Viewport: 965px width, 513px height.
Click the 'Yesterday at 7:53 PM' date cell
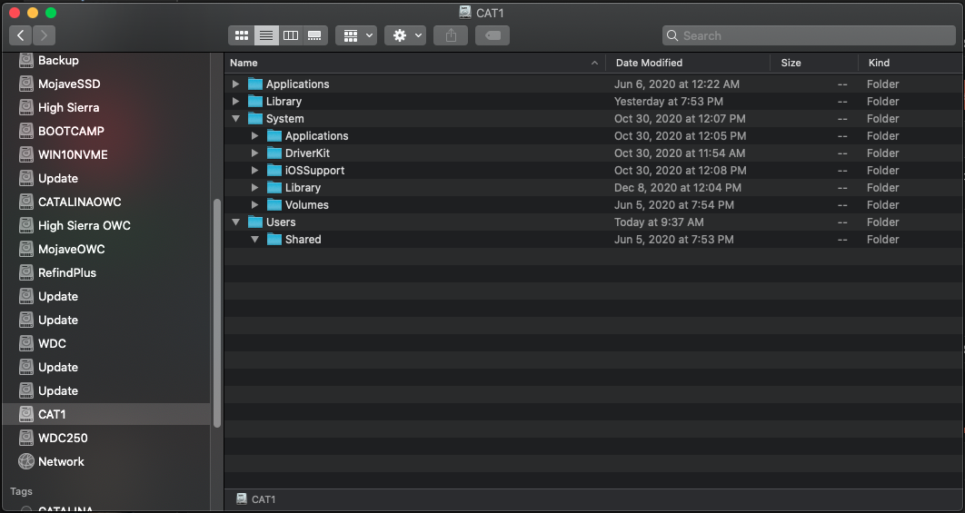pos(669,101)
